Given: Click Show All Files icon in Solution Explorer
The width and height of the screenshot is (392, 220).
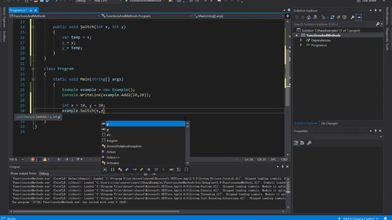Looking at the screenshot, I should [x=344, y=18].
